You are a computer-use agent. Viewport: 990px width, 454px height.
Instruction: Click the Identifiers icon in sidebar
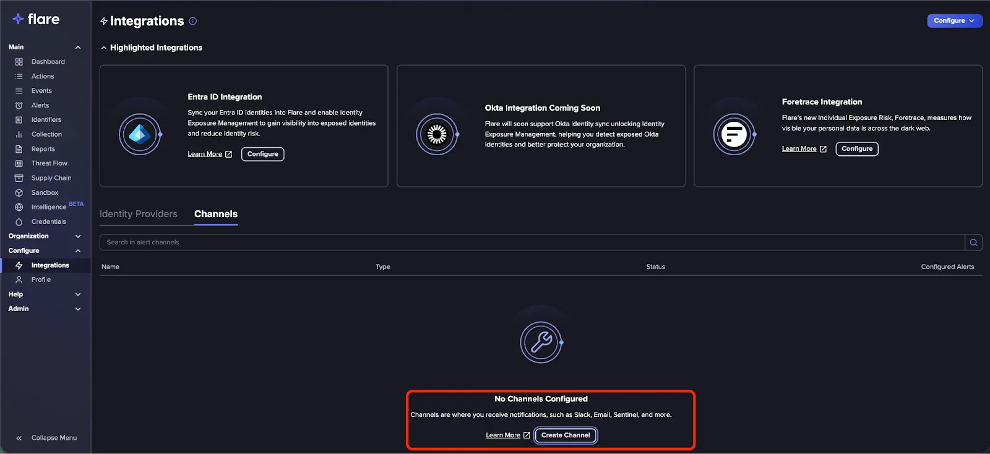point(19,120)
